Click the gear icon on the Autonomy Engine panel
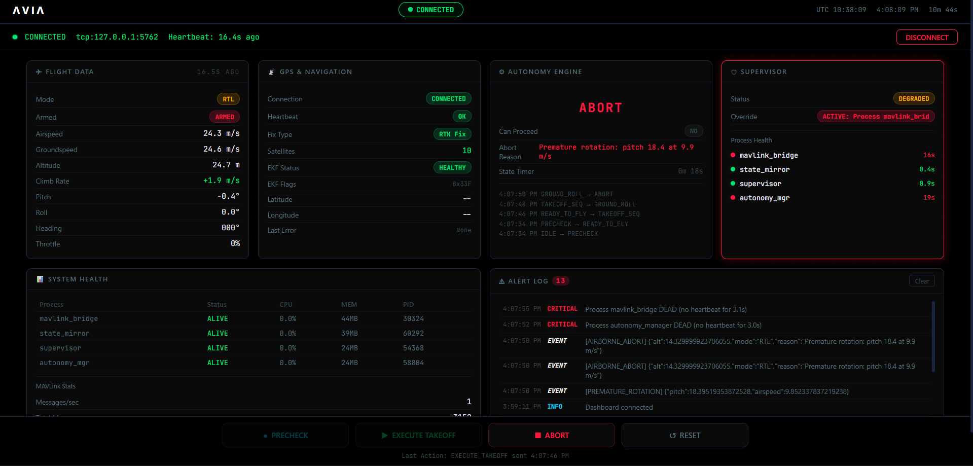The height and width of the screenshot is (466, 973). click(502, 71)
